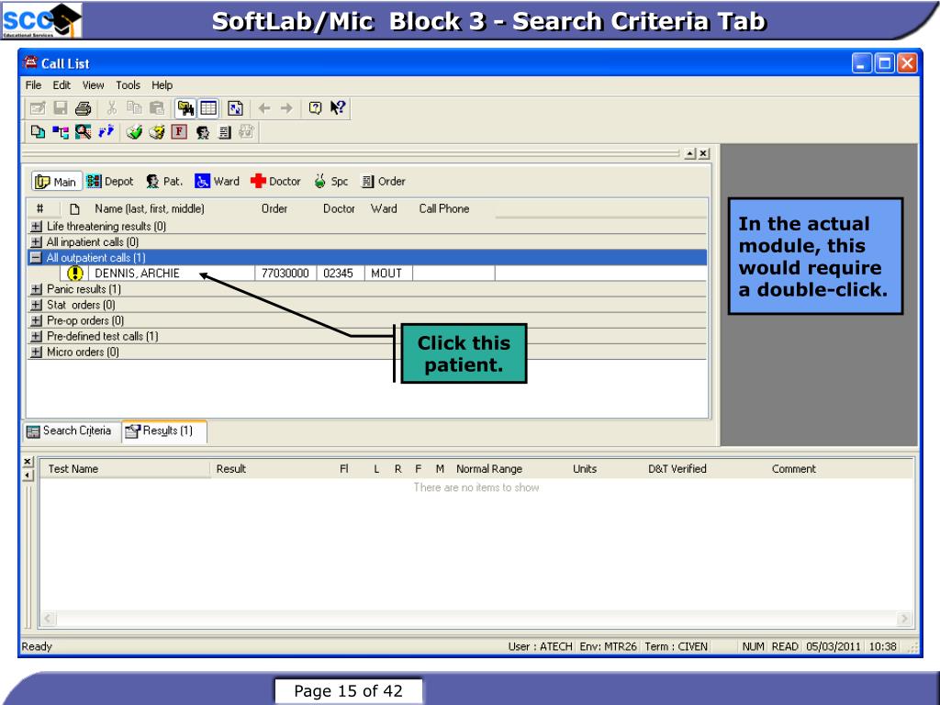Click the magnifier patient search icon

point(83,132)
